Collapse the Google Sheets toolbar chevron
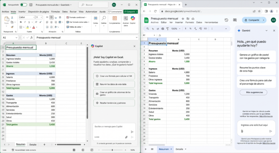279x153 pixels. (x=226, y=29)
